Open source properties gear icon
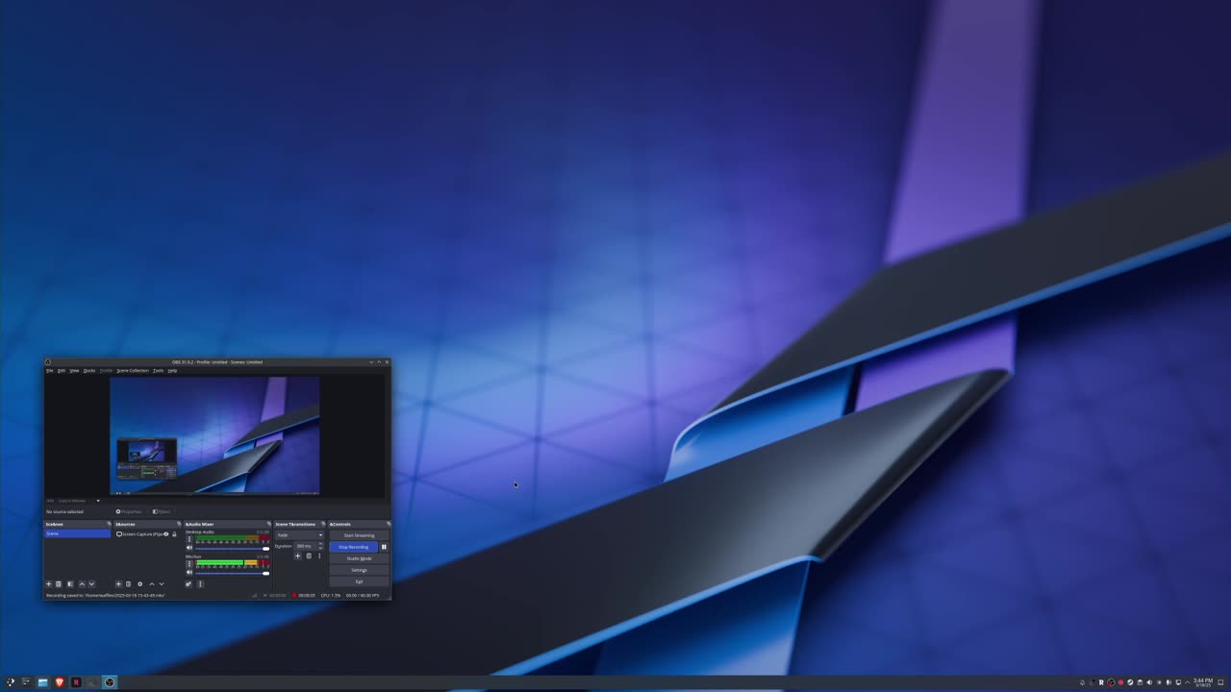The height and width of the screenshot is (692, 1231). click(140, 584)
